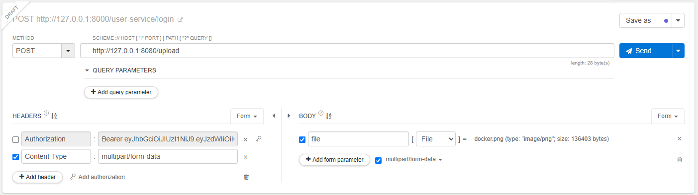Sort headers alphabetically icon

click(x=54, y=116)
